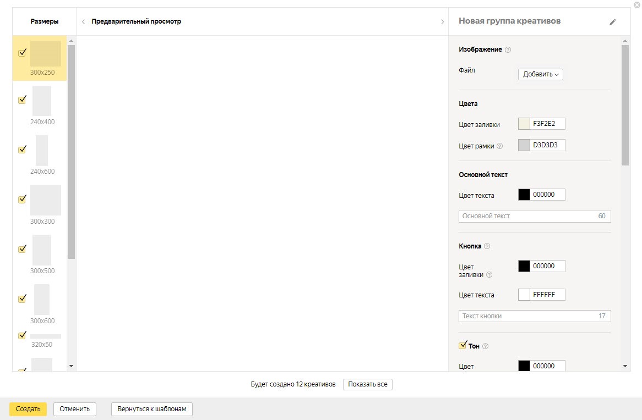
Task: Go to the previous preview with the left chevron
Action: (x=83, y=22)
